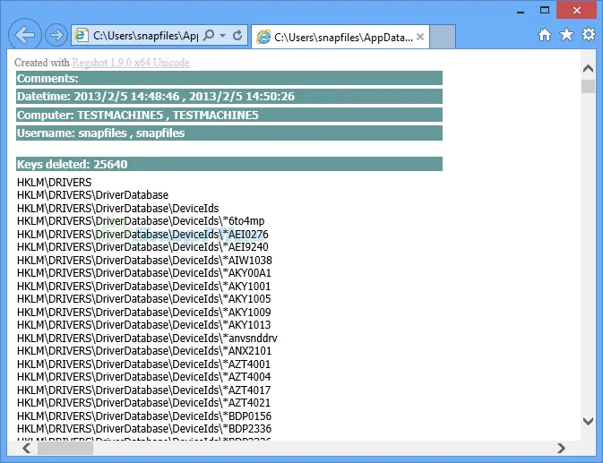
Task: Click the DeviceIds\*AZT4004 entry
Action: click(144, 376)
